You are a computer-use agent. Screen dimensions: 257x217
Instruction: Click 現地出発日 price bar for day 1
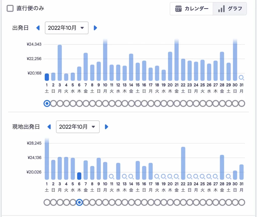47,159
